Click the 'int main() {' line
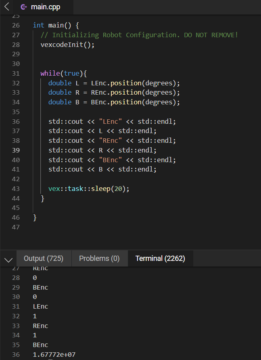The image size is (261, 360). pyautogui.click(x=56, y=25)
